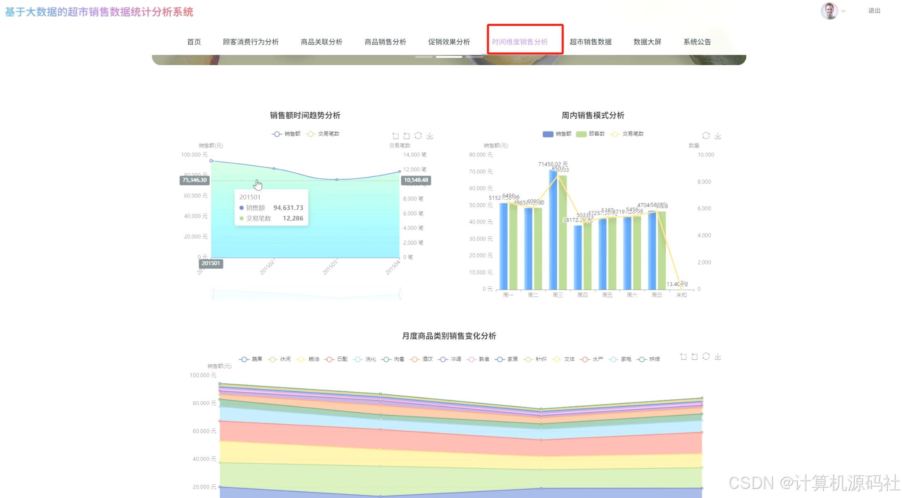Click the user avatar picture

(829, 11)
